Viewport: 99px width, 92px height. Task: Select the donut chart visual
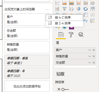[86, 9]
